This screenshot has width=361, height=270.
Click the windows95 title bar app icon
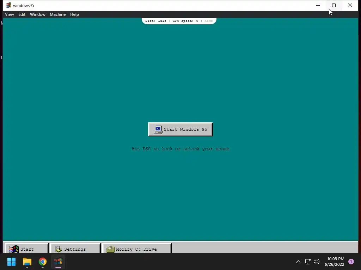click(8, 5)
